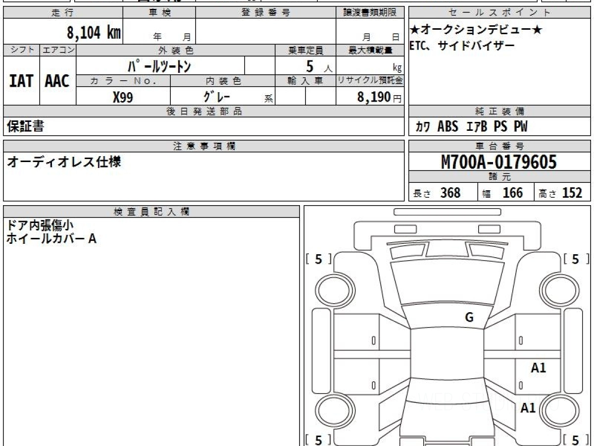Click the 車台番号 header

(x=499, y=146)
